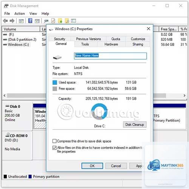
Task: Open the Help menu
Action: (x=45, y=14)
